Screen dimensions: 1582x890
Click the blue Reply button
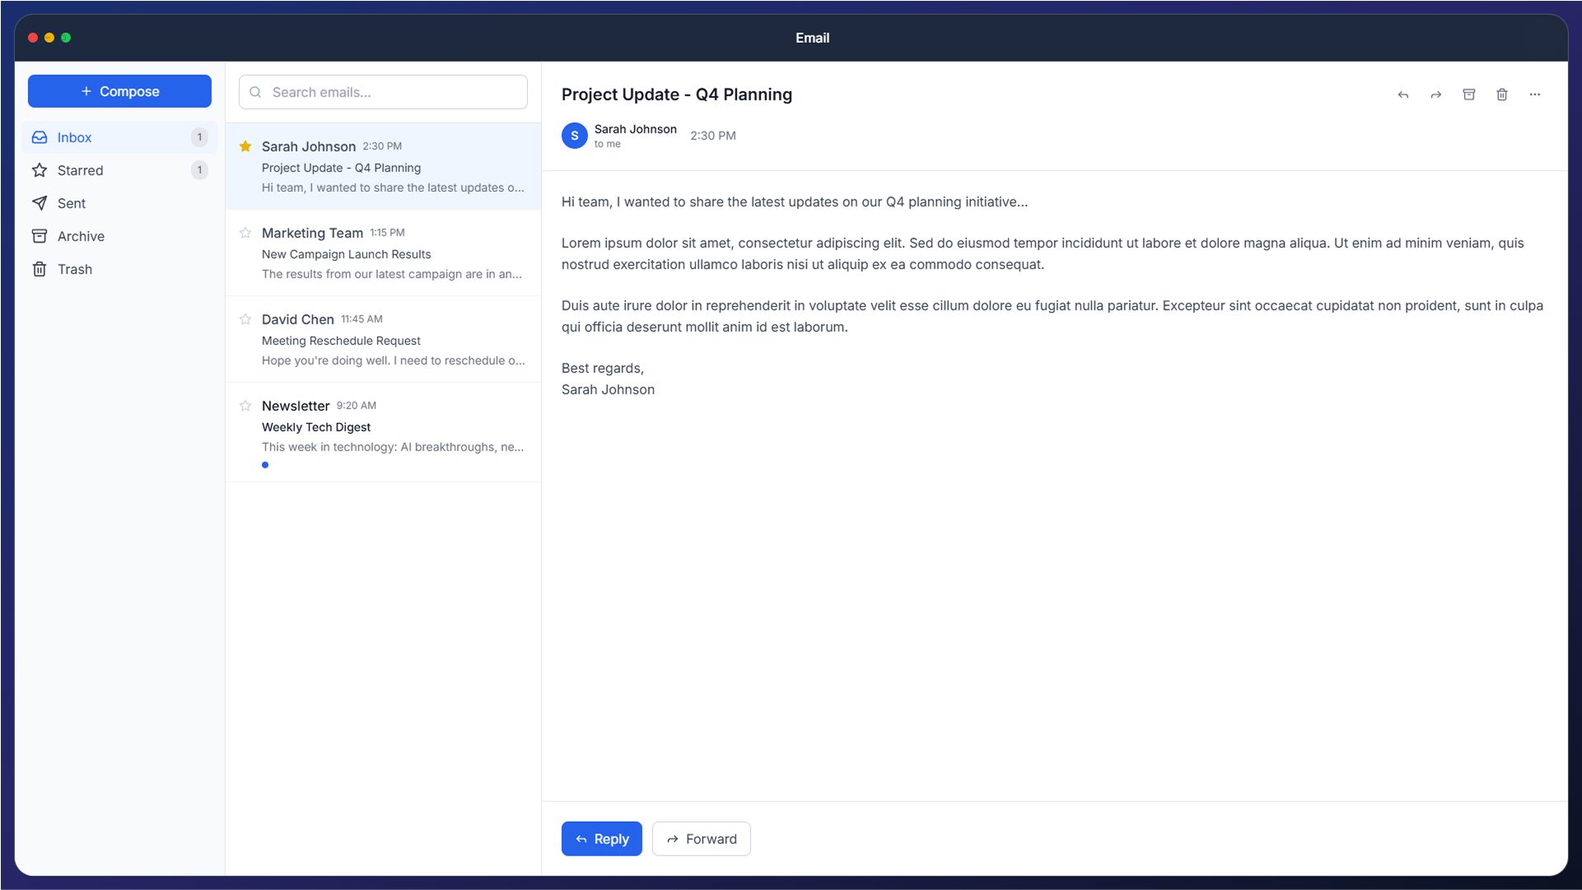(x=602, y=839)
